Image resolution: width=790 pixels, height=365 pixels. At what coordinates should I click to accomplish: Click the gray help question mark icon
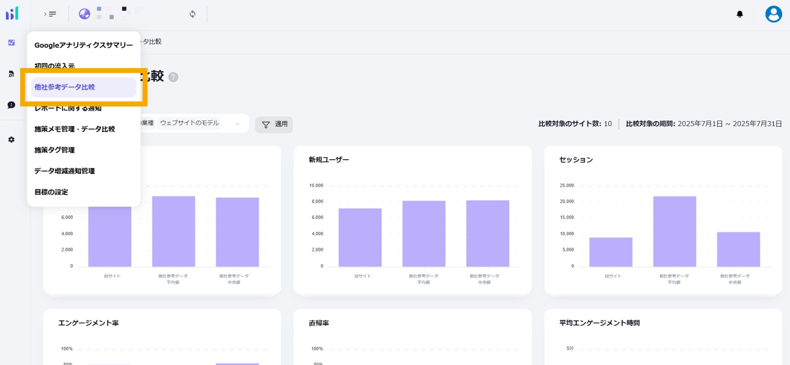click(173, 77)
